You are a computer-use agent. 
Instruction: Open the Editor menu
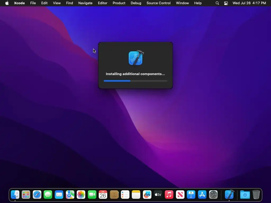(102, 3)
